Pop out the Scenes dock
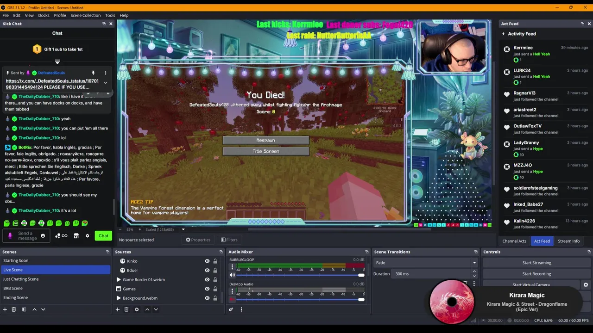The width and height of the screenshot is (593, 333). click(x=108, y=252)
